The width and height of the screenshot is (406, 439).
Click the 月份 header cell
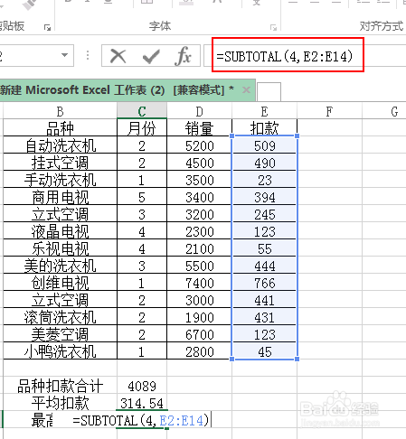pos(142,127)
